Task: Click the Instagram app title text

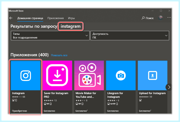Action: pos(18,93)
